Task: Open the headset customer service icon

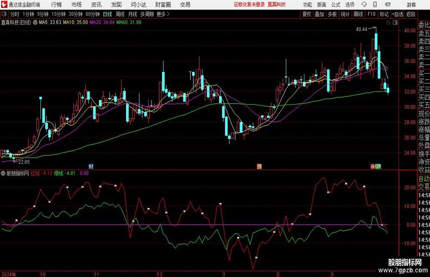Action: 364,5
